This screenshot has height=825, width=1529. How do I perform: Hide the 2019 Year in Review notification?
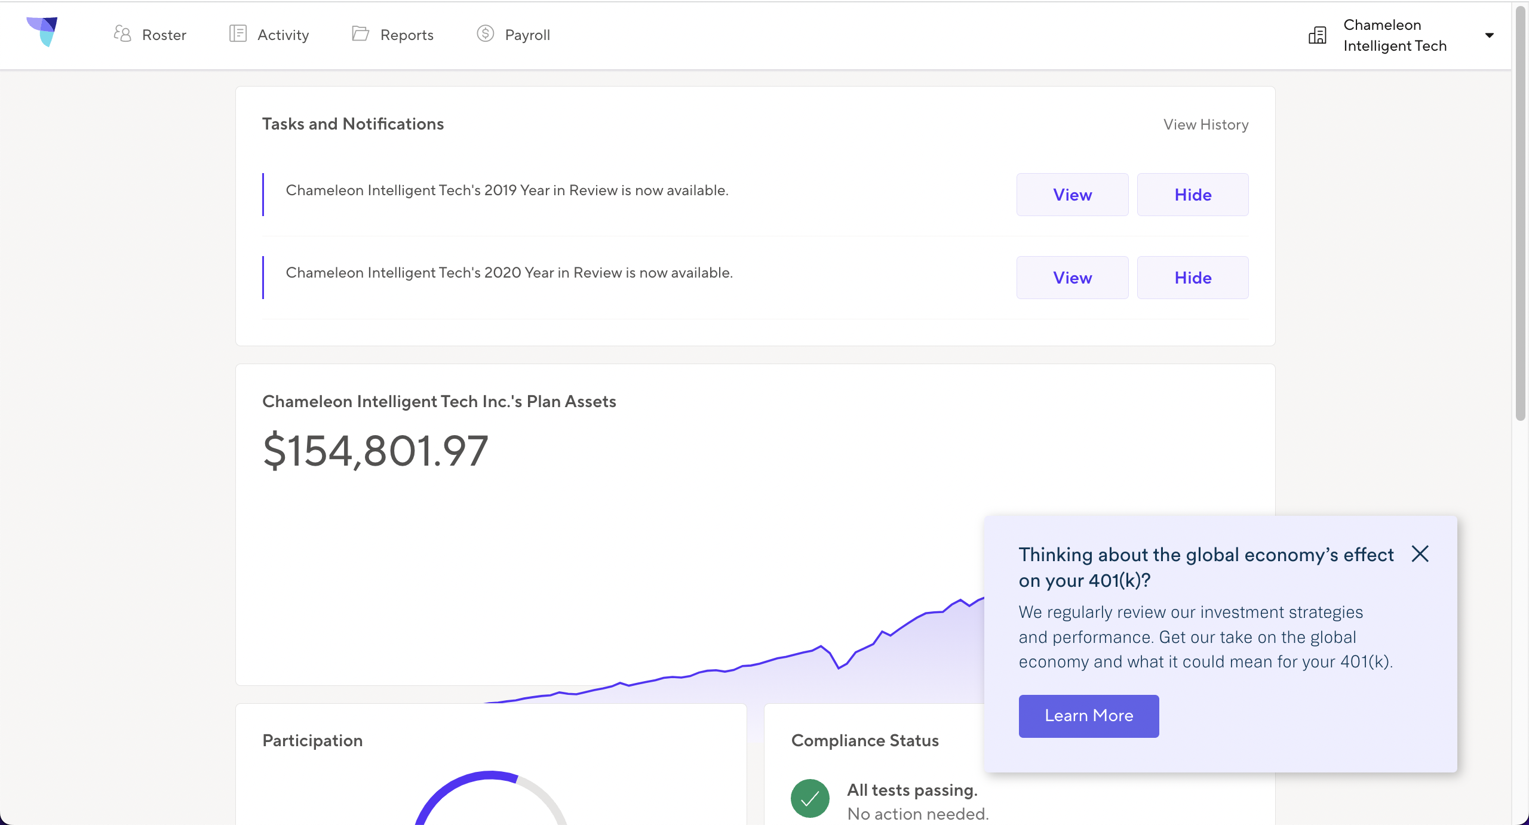(x=1193, y=195)
